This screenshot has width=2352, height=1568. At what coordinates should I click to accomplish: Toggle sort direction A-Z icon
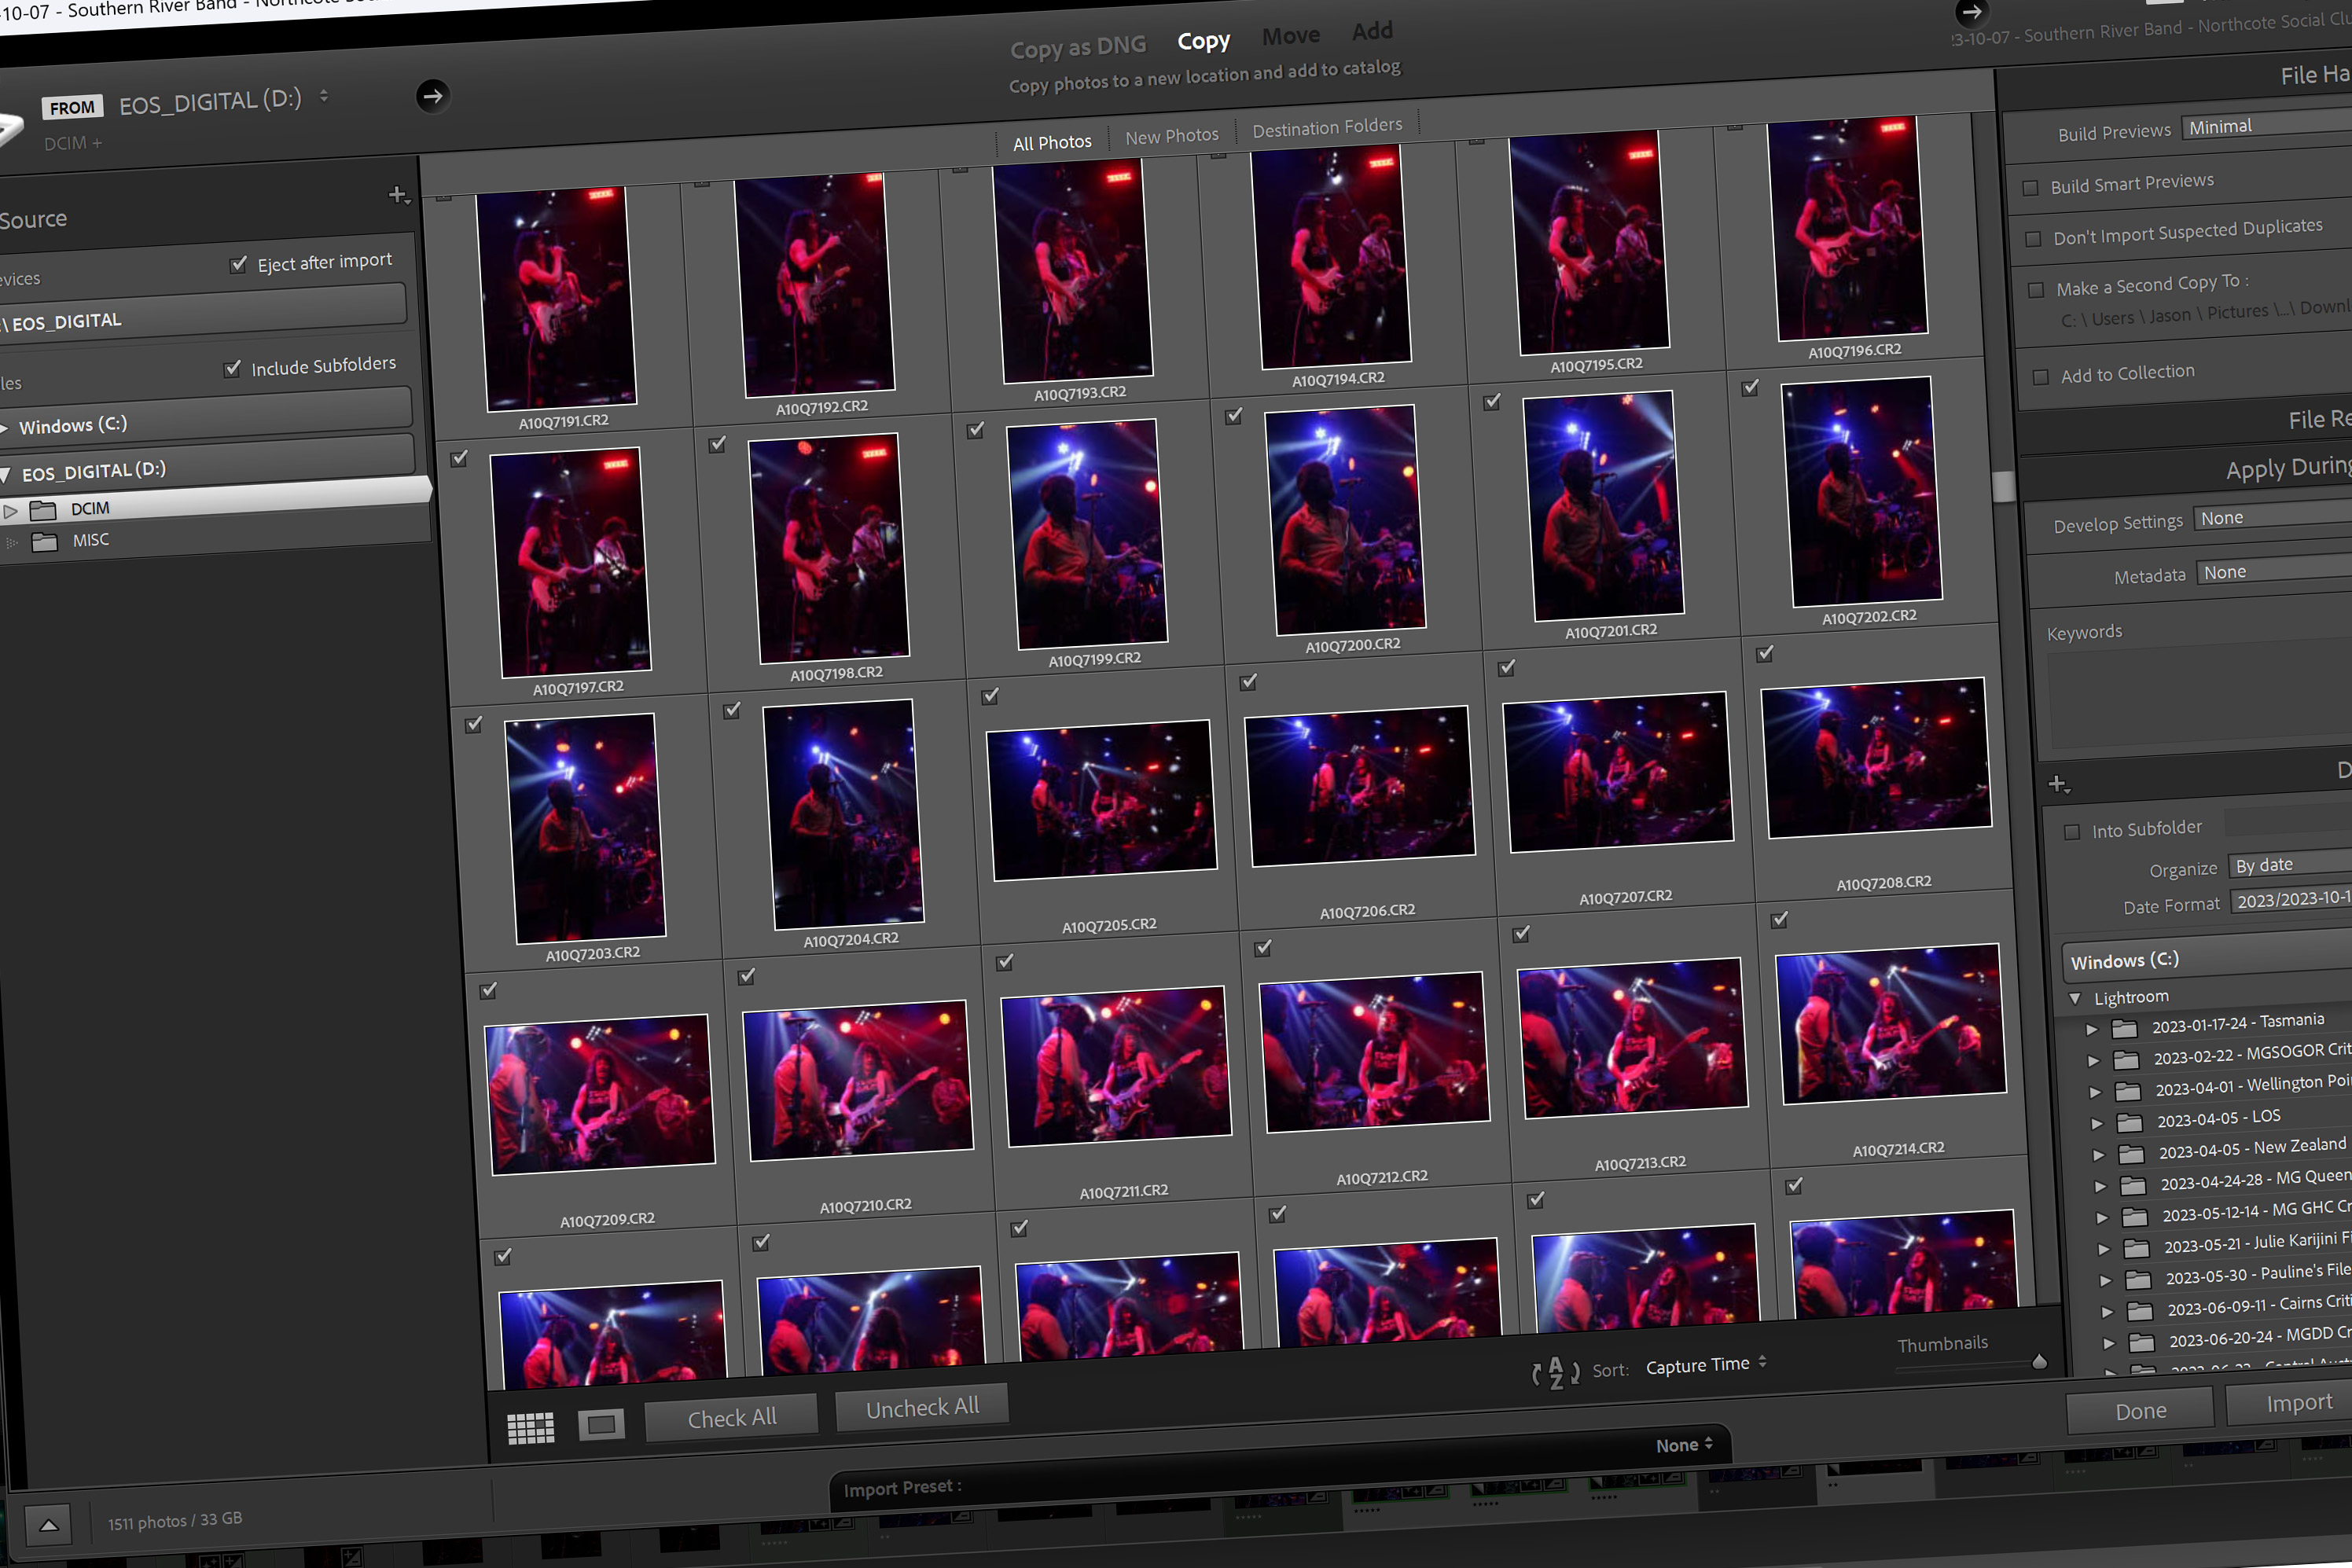click(1555, 1373)
